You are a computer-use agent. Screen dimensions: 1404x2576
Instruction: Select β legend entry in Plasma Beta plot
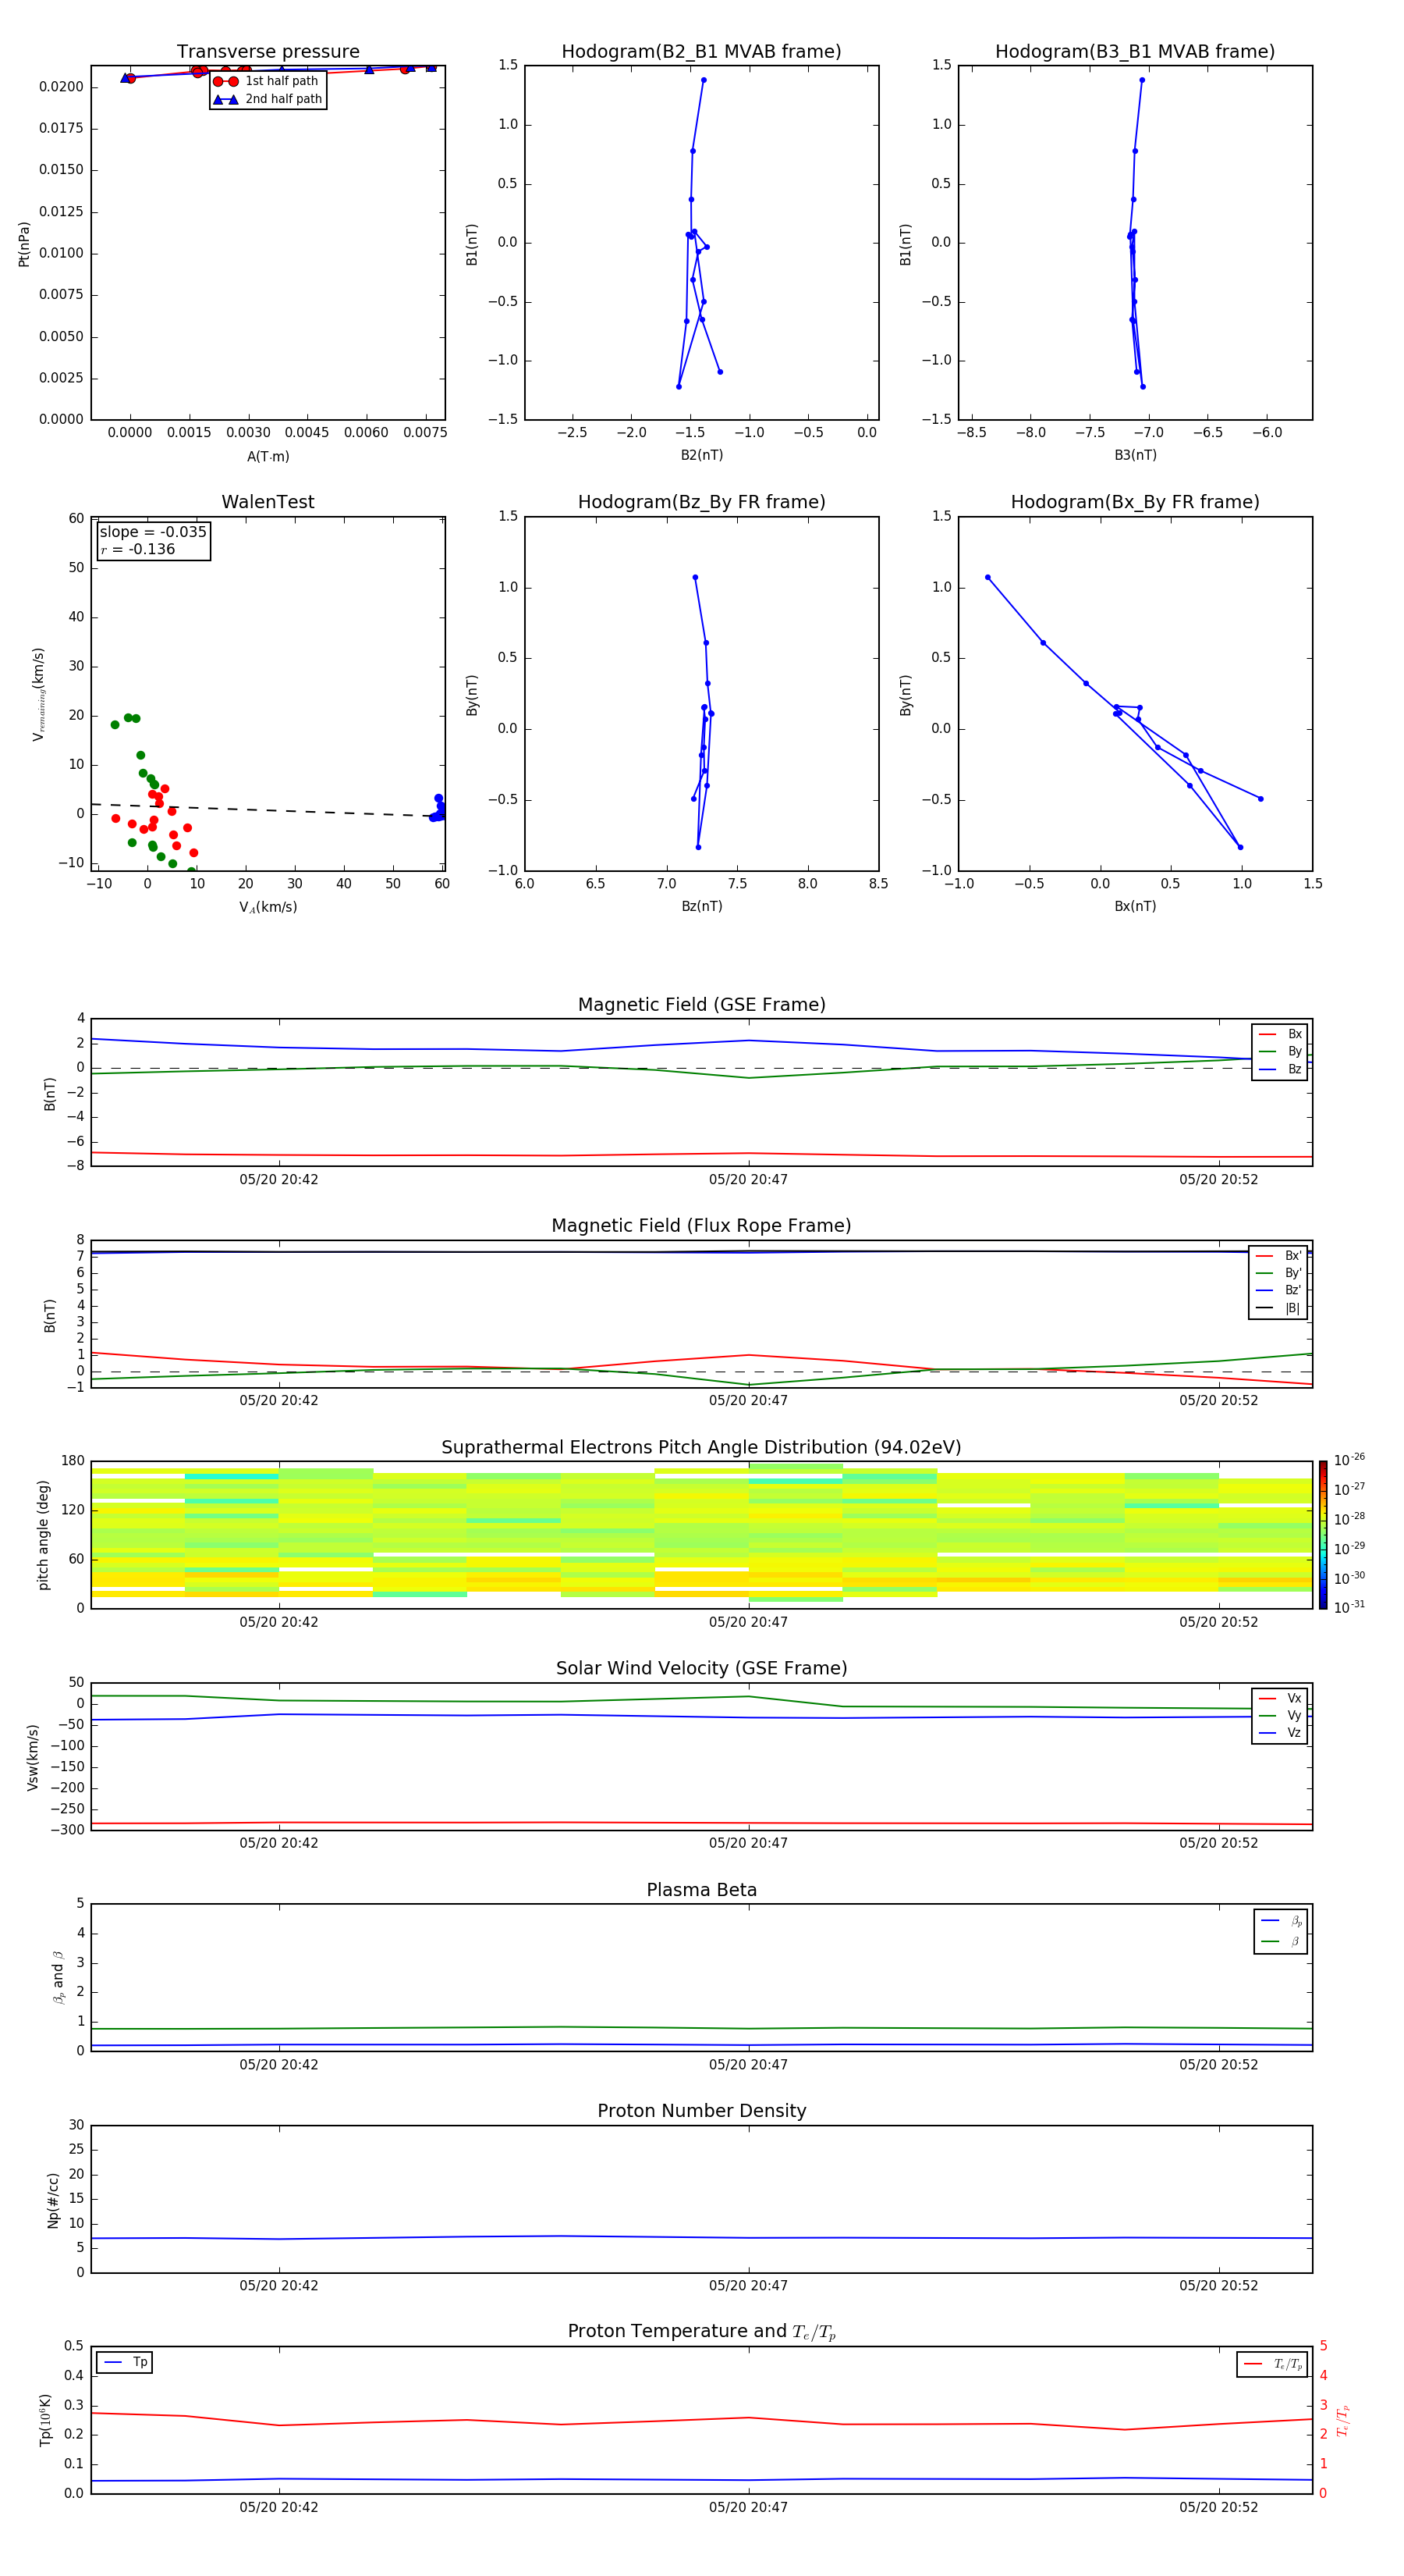(x=1281, y=1942)
